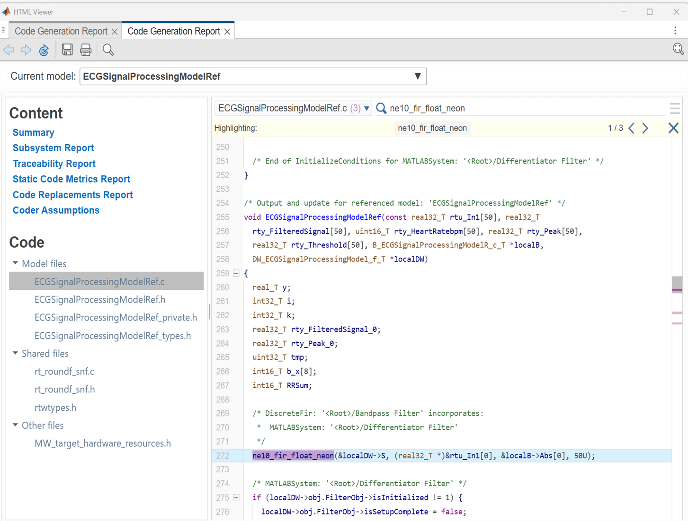Open the ECGSignalProcessingModelRef.c file dropdown
This screenshot has height=521, width=688.
click(x=293, y=108)
